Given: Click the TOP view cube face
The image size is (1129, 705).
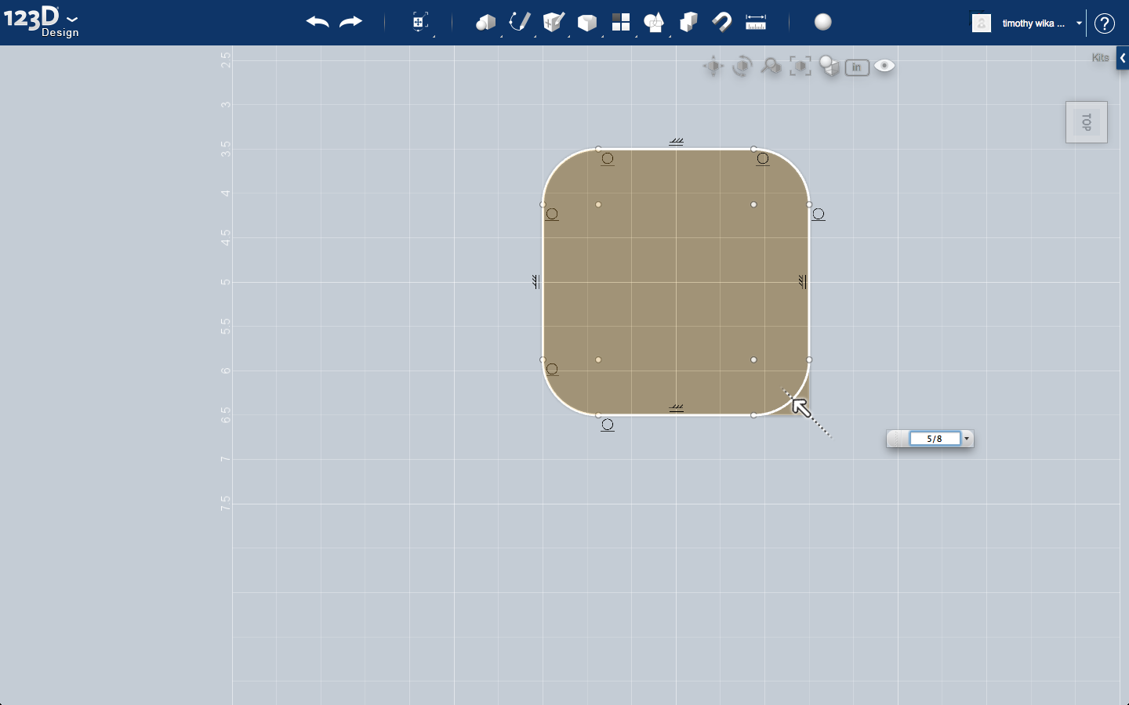Looking at the screenshot, I should pyautogui.click(x=1087, y=122).
